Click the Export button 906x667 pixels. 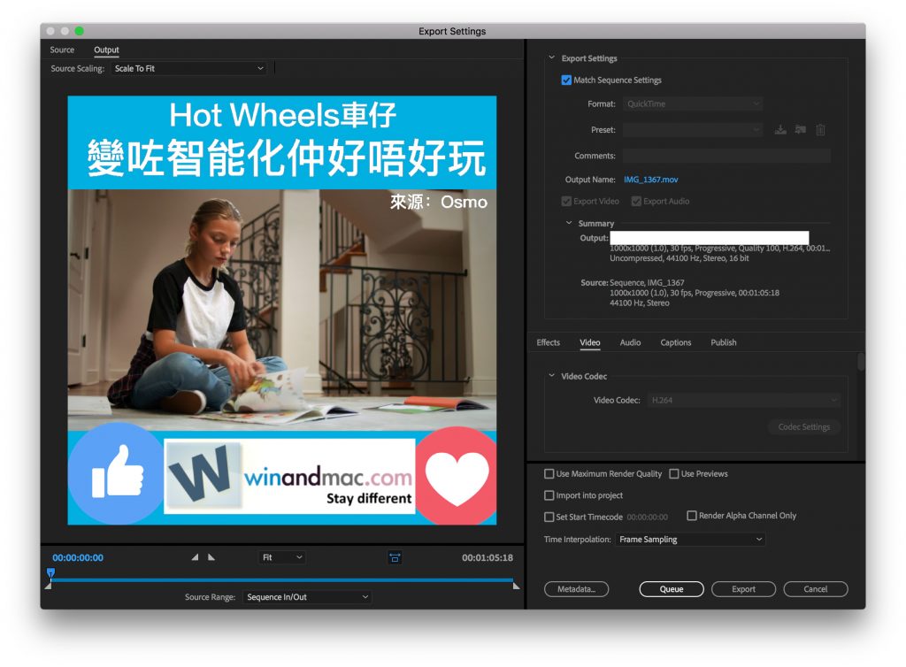pos(743,589)
